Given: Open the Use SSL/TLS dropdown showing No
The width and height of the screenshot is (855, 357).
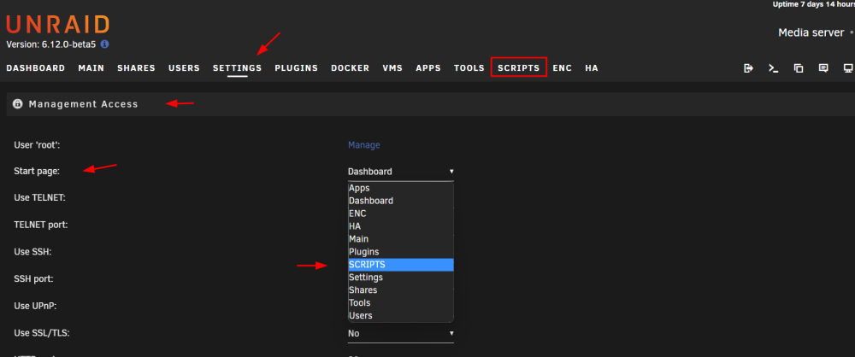Looking at the screenshot, I should click(x=401, y=334).
